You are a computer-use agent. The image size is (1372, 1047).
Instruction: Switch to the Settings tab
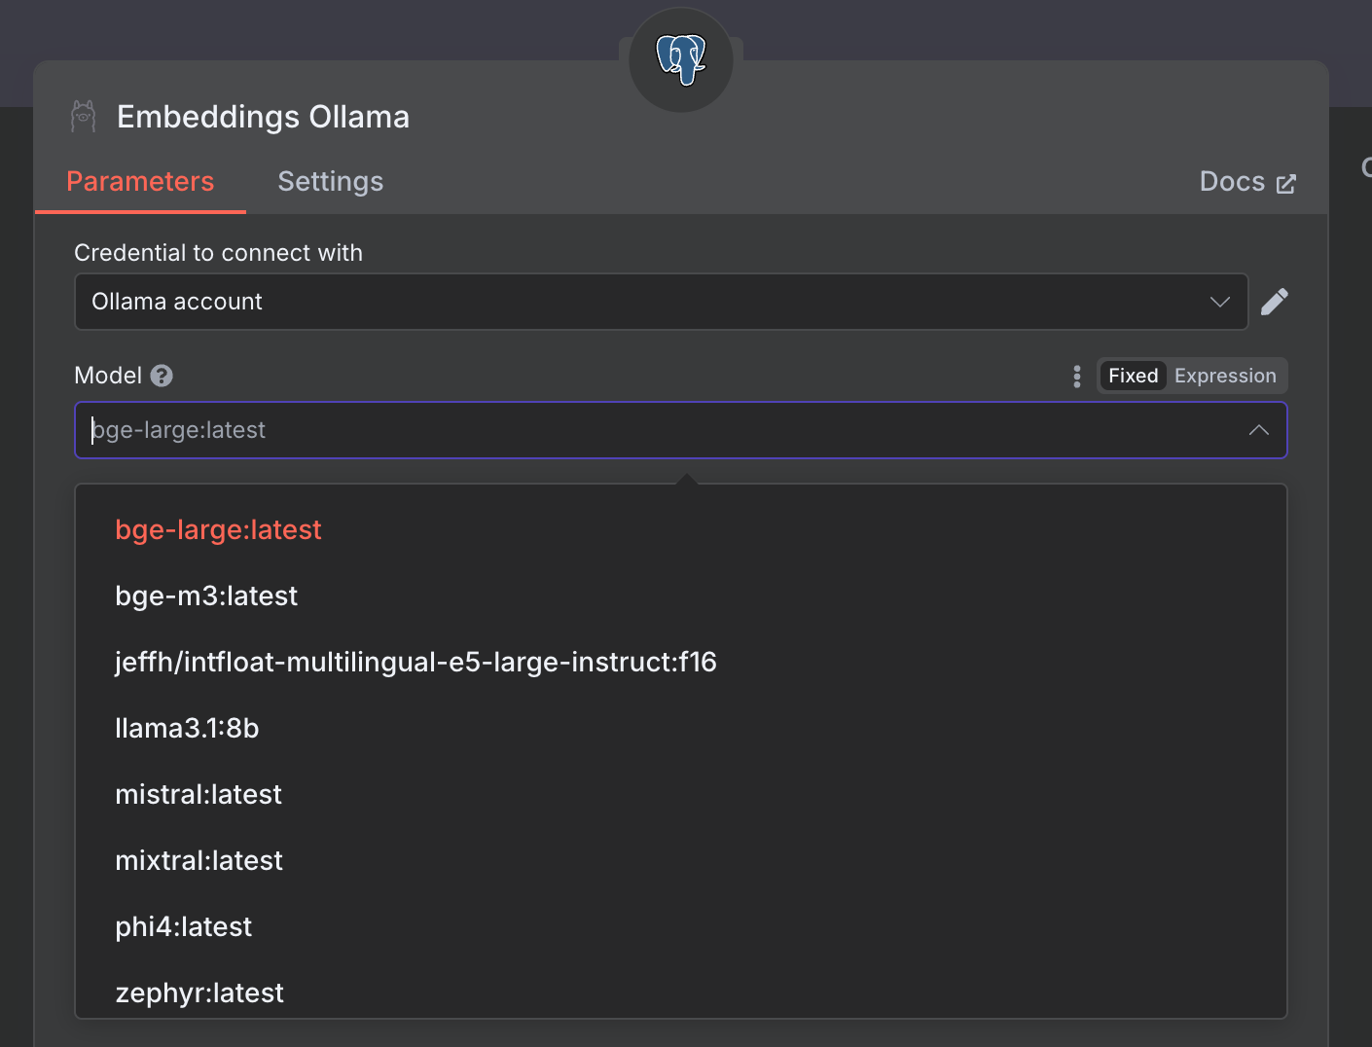pos(331,182)
